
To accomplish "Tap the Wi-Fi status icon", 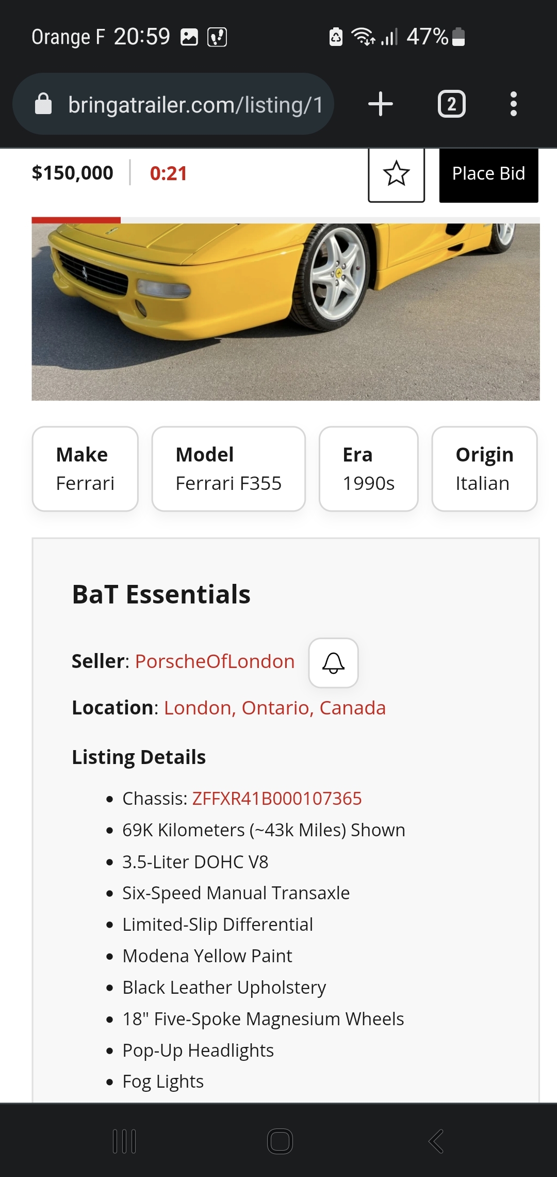I will pos(363,37).
